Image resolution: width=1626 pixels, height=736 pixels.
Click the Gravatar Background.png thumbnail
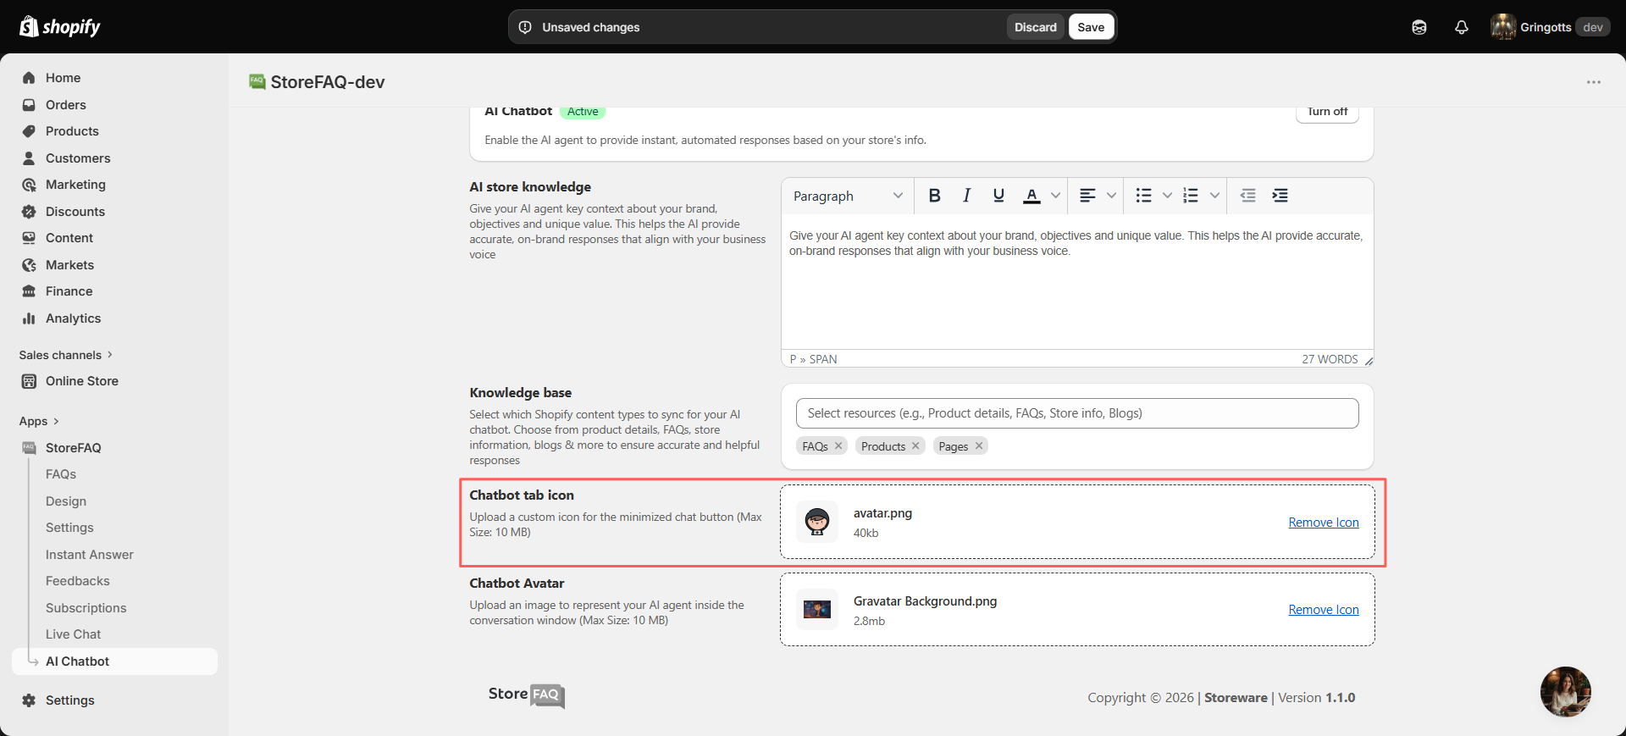point(817,610)
